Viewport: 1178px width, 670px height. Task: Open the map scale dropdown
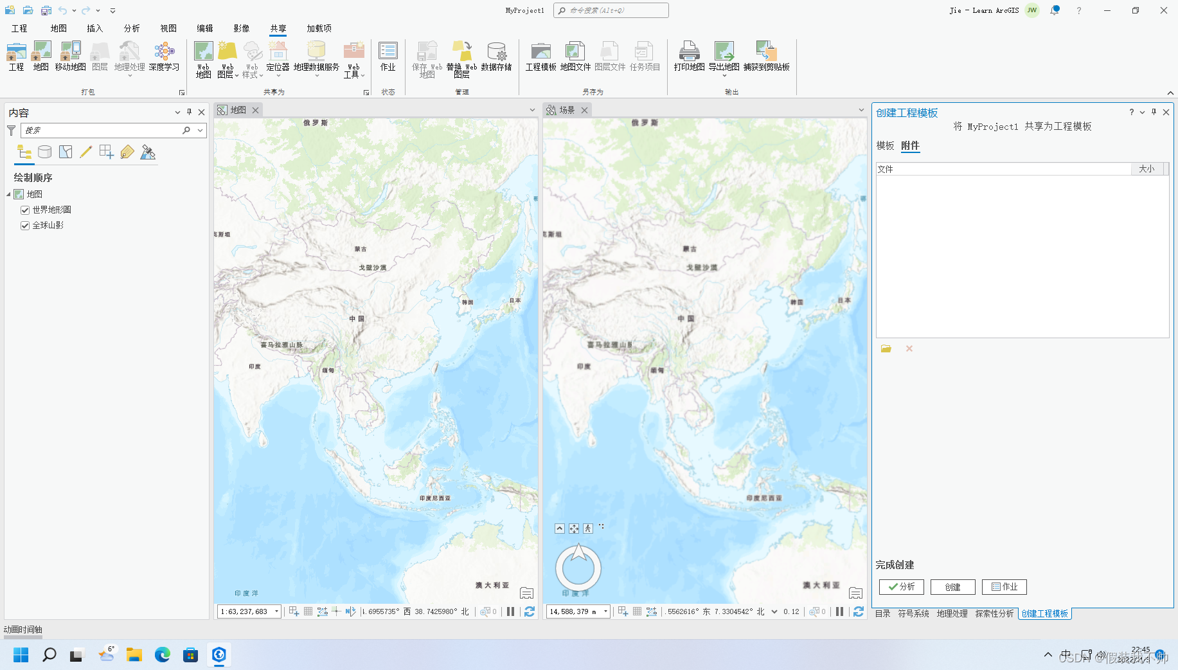click(x=277, y=611)
